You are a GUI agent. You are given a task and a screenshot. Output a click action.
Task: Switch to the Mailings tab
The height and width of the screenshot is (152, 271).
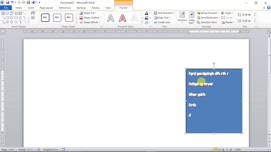(x=81, y=8)
